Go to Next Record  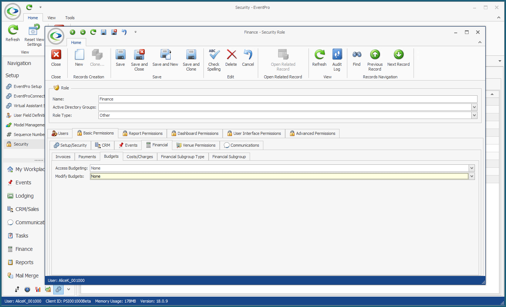pyautogui.click(x=398, y=58)
